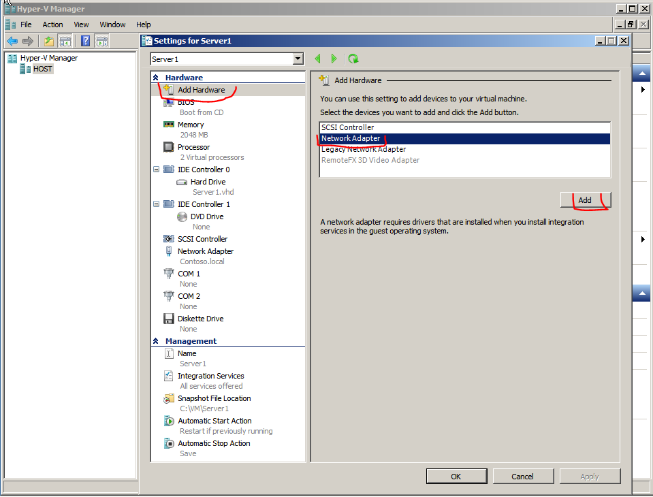Collapse the Hardware section chevron

[156, 78]
